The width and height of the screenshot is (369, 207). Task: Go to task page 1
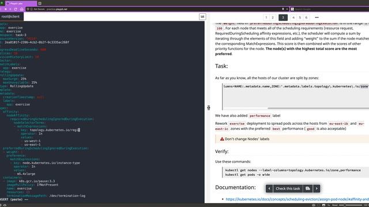[x=266, y=17]
